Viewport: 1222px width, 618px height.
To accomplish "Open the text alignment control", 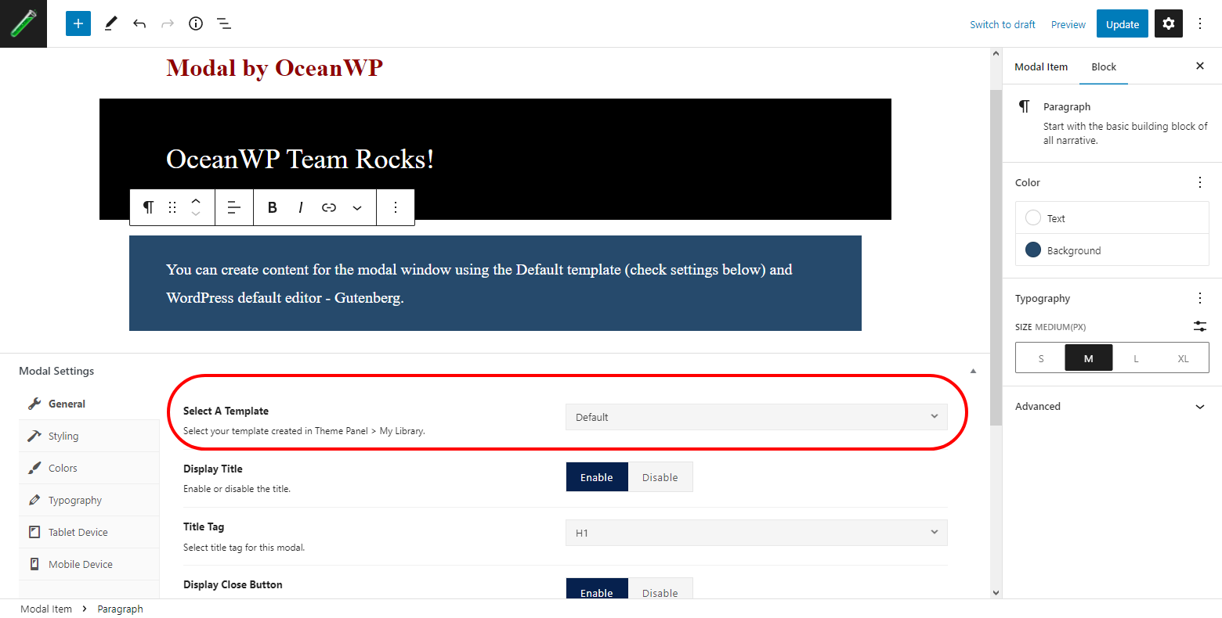I will tap(234, 207).
